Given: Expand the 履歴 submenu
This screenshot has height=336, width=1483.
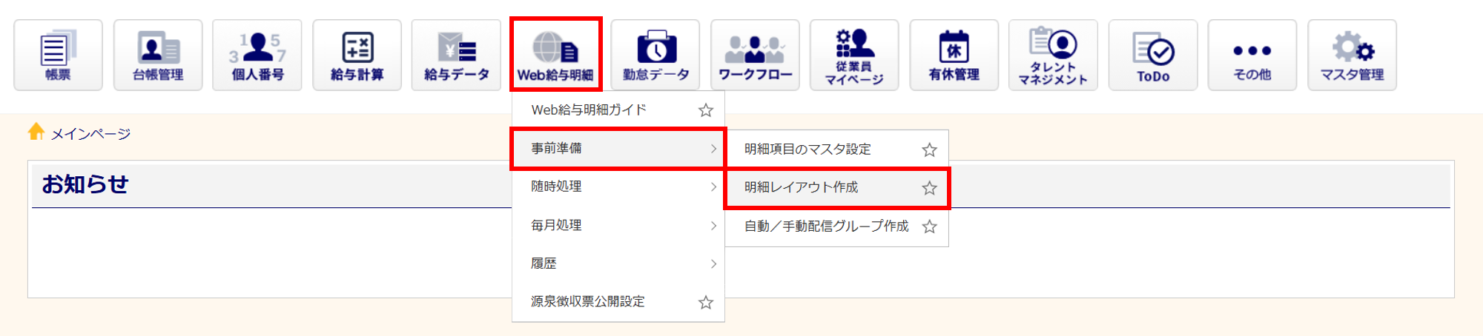Looking at the screenshot, I should (x=618, y=263).
